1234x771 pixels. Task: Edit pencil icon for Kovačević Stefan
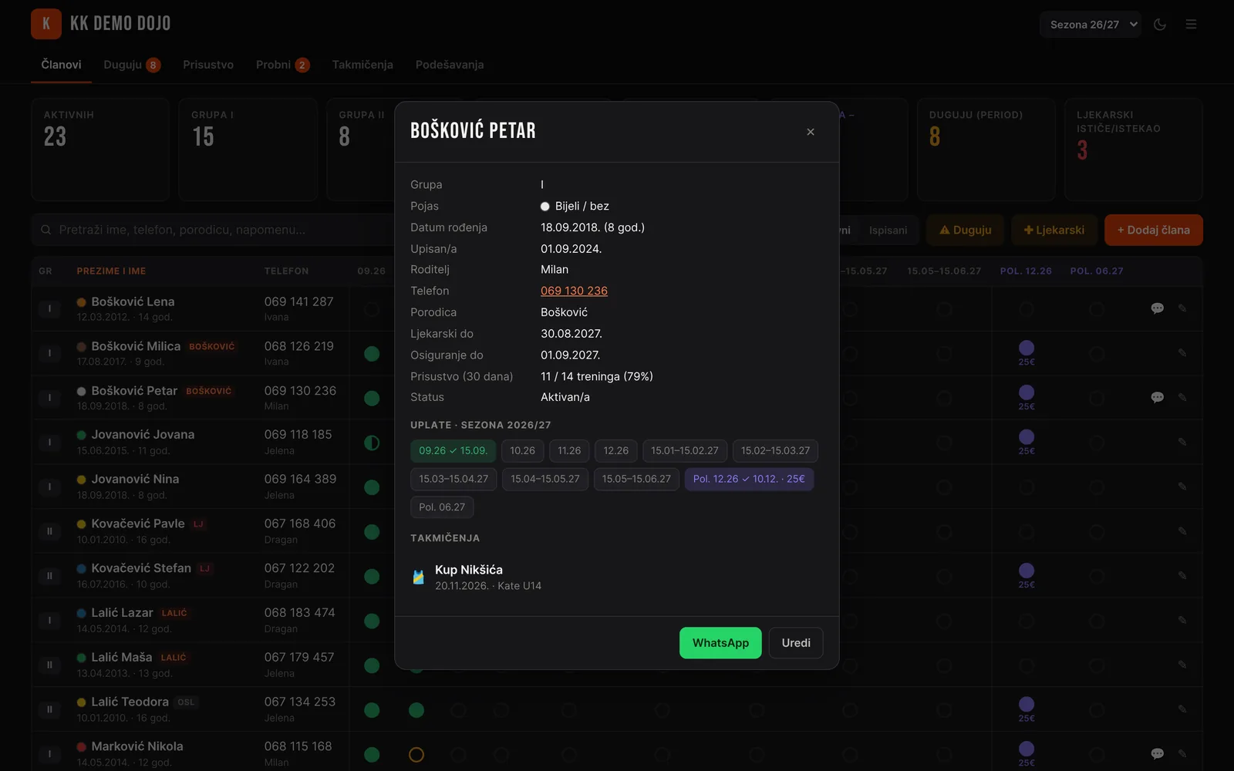point(1182,576)
